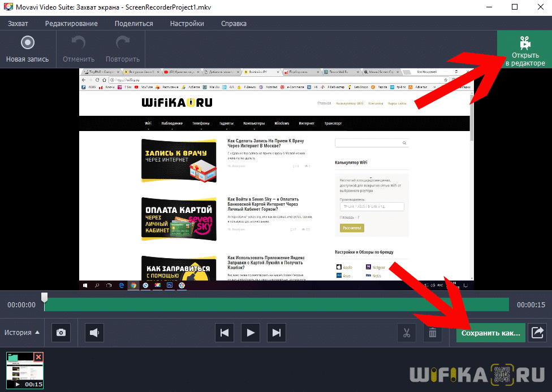
Task: Click the Movavi app icon in title bar
Action: coord(8,7)
